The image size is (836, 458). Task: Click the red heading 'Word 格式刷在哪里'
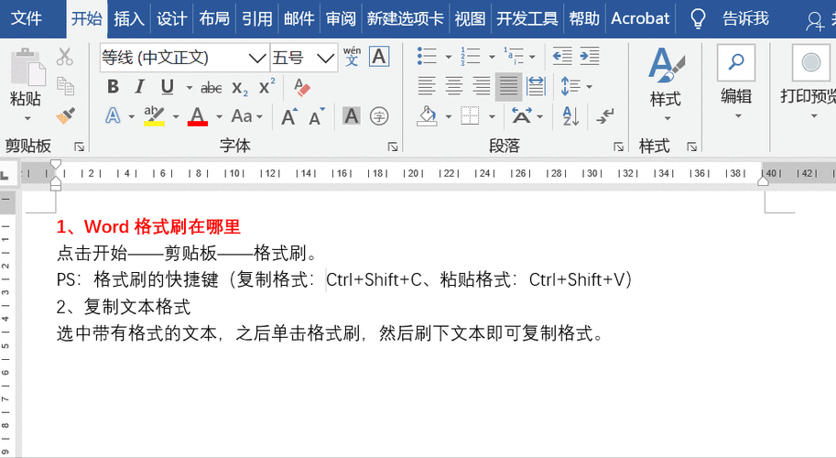[x=162, y=227]
